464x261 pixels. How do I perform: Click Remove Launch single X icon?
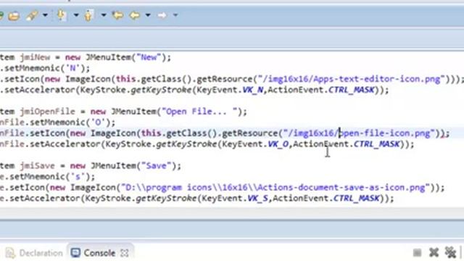pos(434,253)
